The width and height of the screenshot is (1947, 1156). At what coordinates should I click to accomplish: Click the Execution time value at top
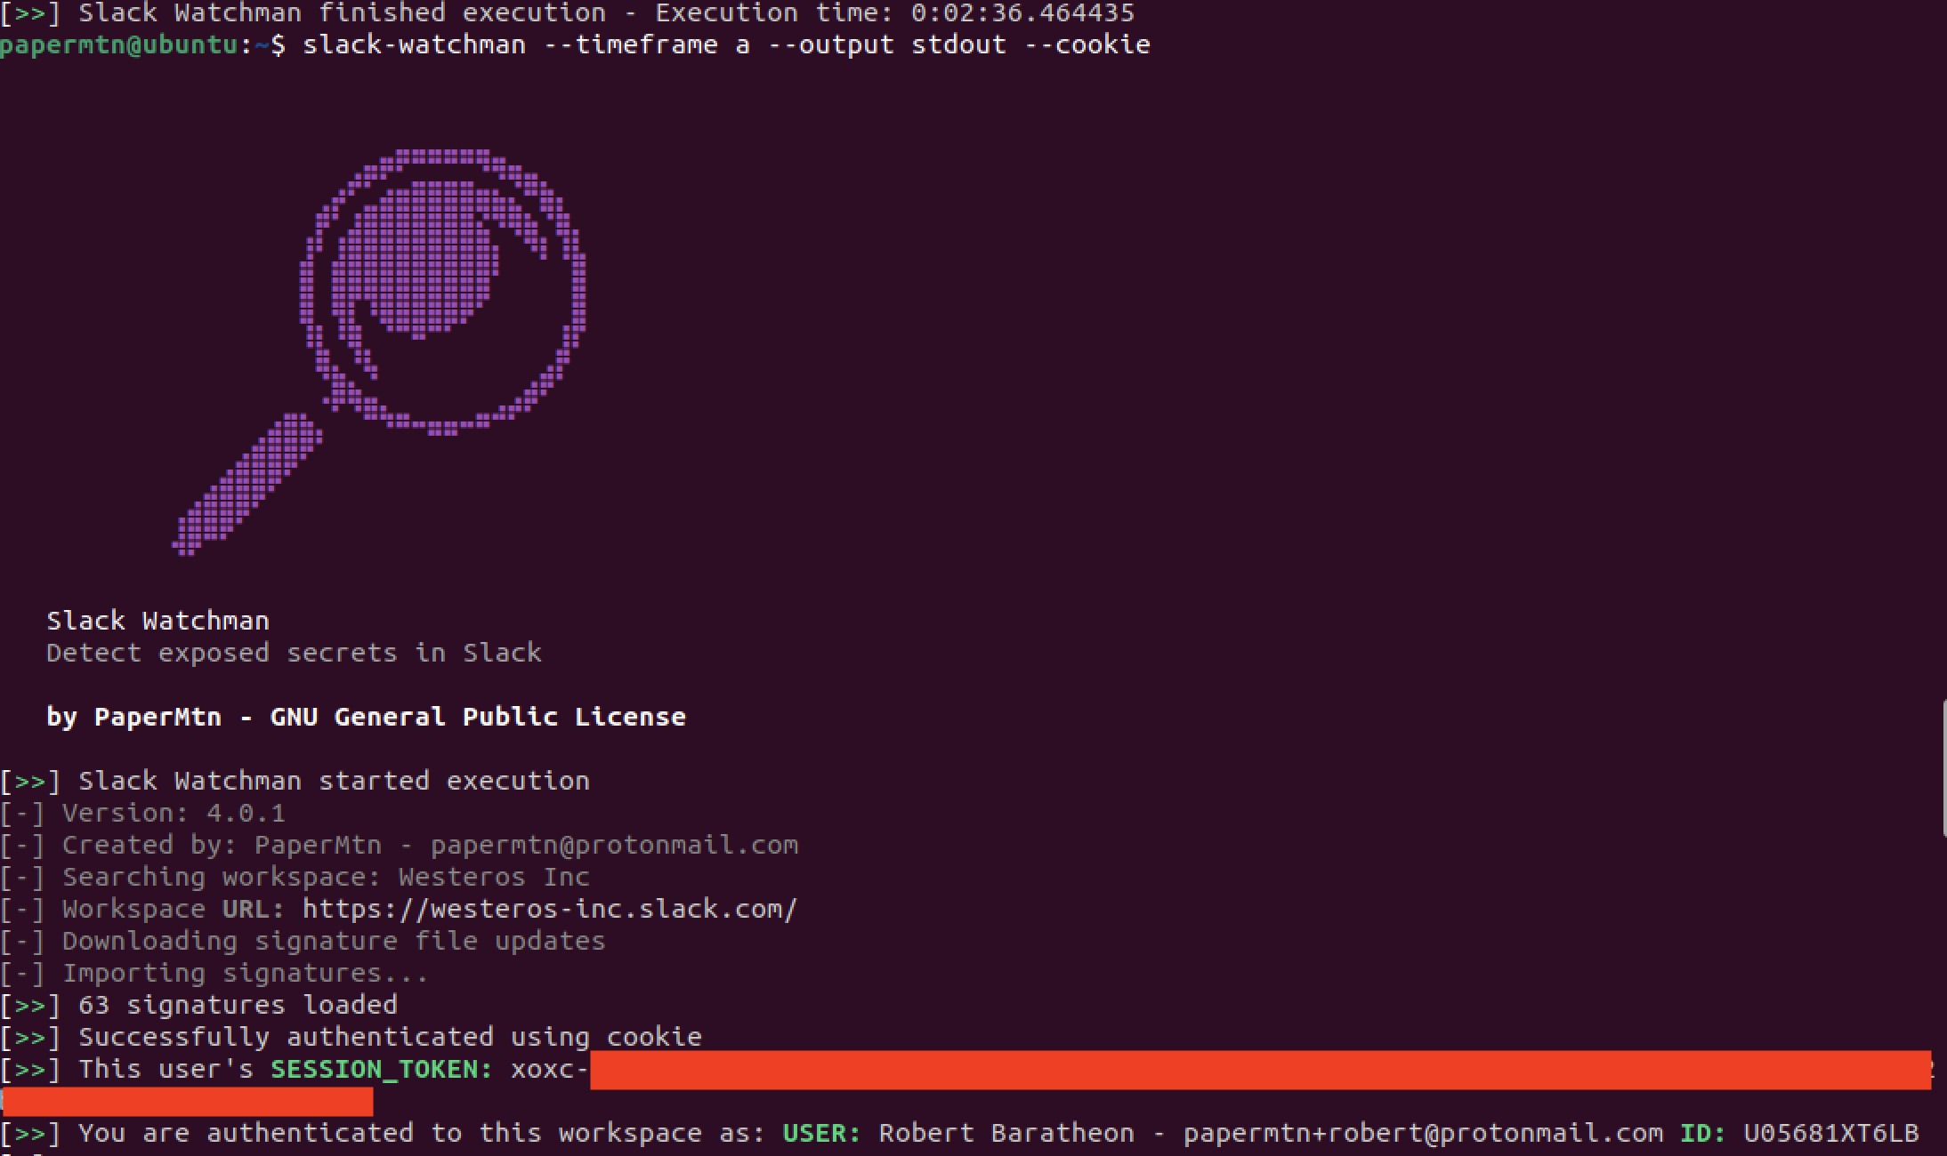click(1022, 12)
